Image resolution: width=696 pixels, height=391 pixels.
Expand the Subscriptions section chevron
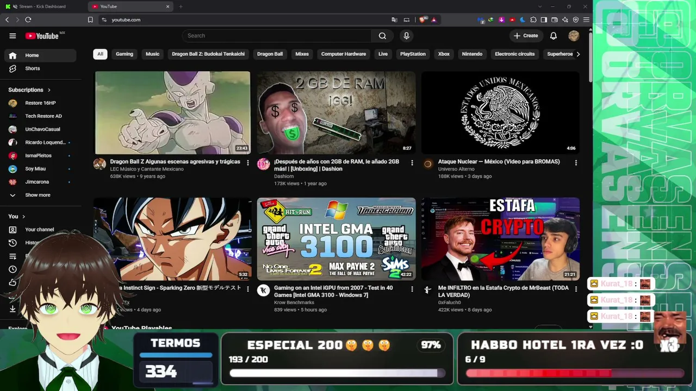click(49, 90)
